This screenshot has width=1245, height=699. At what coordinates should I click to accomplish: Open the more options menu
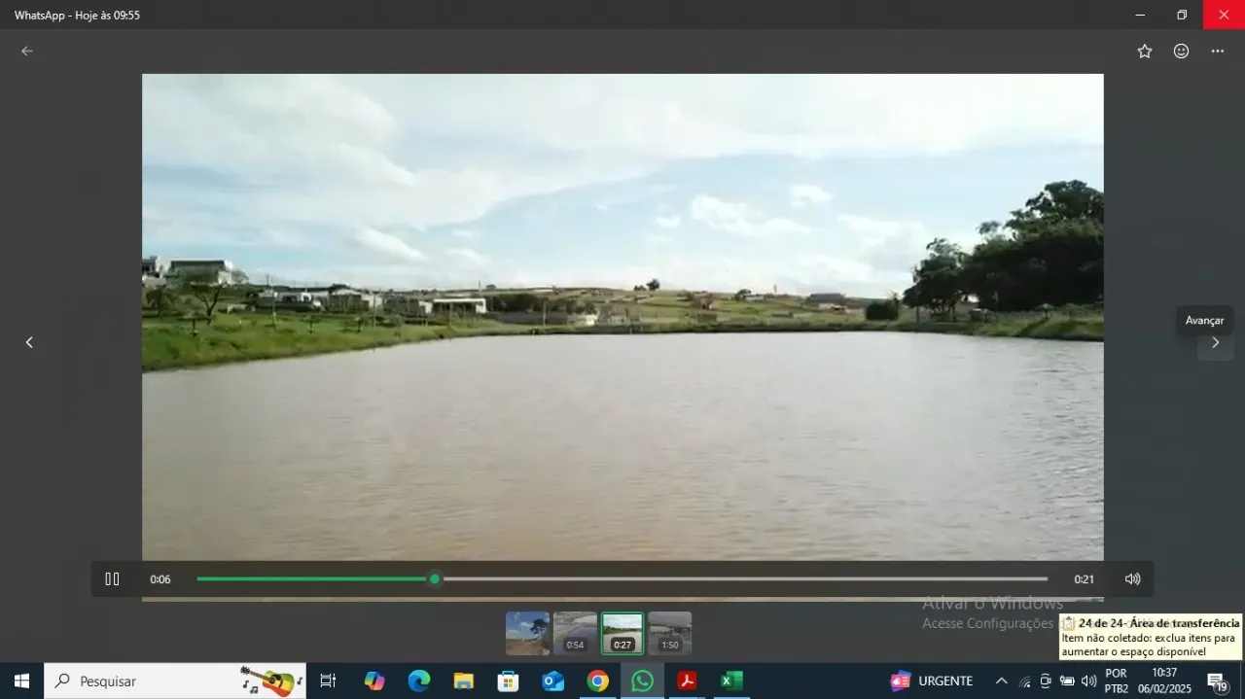(x=1218, y=52)
